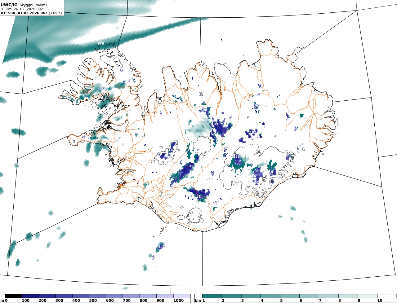Click the 9–10 km palest teal swatch
397x303 pixels.
click(367, 296)
